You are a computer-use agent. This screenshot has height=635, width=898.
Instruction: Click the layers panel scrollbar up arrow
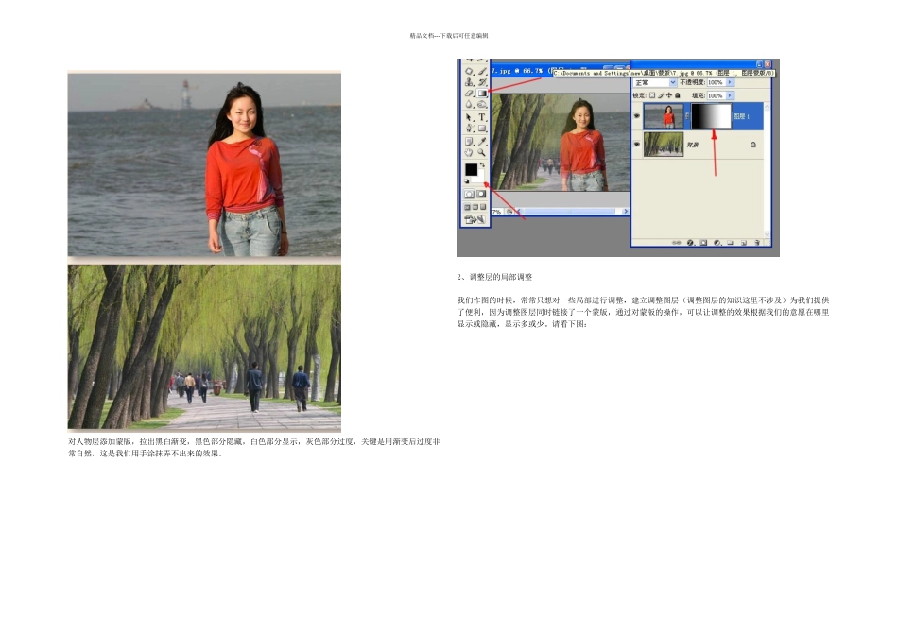click(x=768, y=107)
